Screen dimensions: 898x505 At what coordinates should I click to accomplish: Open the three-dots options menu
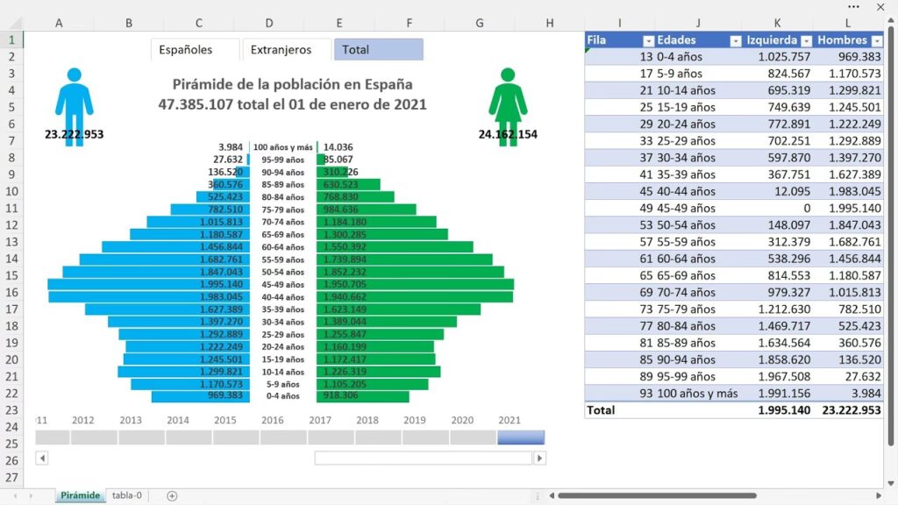coord(854,7)
